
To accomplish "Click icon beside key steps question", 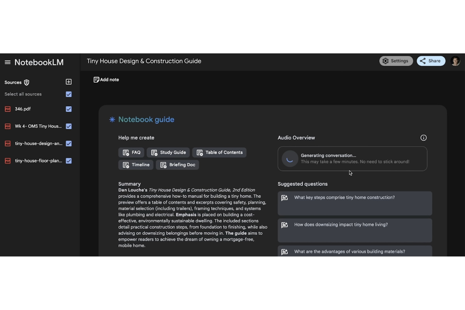I will [x=285, y=198].
